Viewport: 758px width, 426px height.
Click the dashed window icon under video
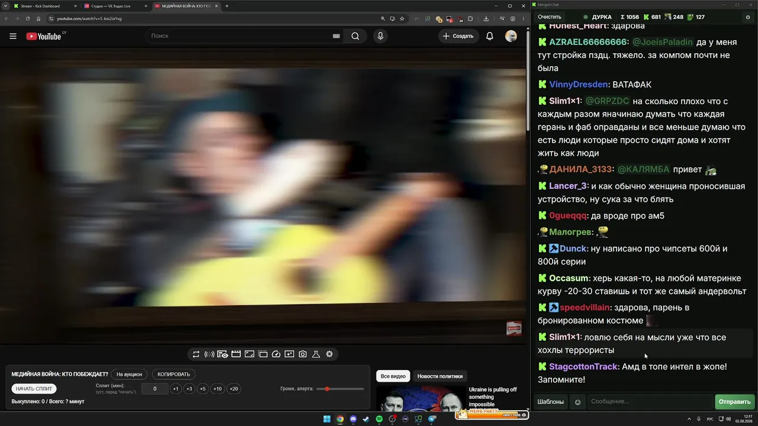pyautogui.click(x=263, y=354)
